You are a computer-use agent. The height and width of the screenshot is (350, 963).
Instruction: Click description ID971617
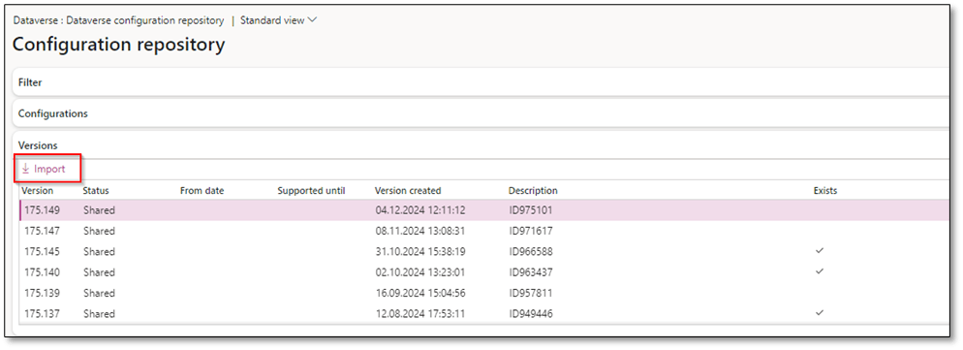click(x=531, y=232)
